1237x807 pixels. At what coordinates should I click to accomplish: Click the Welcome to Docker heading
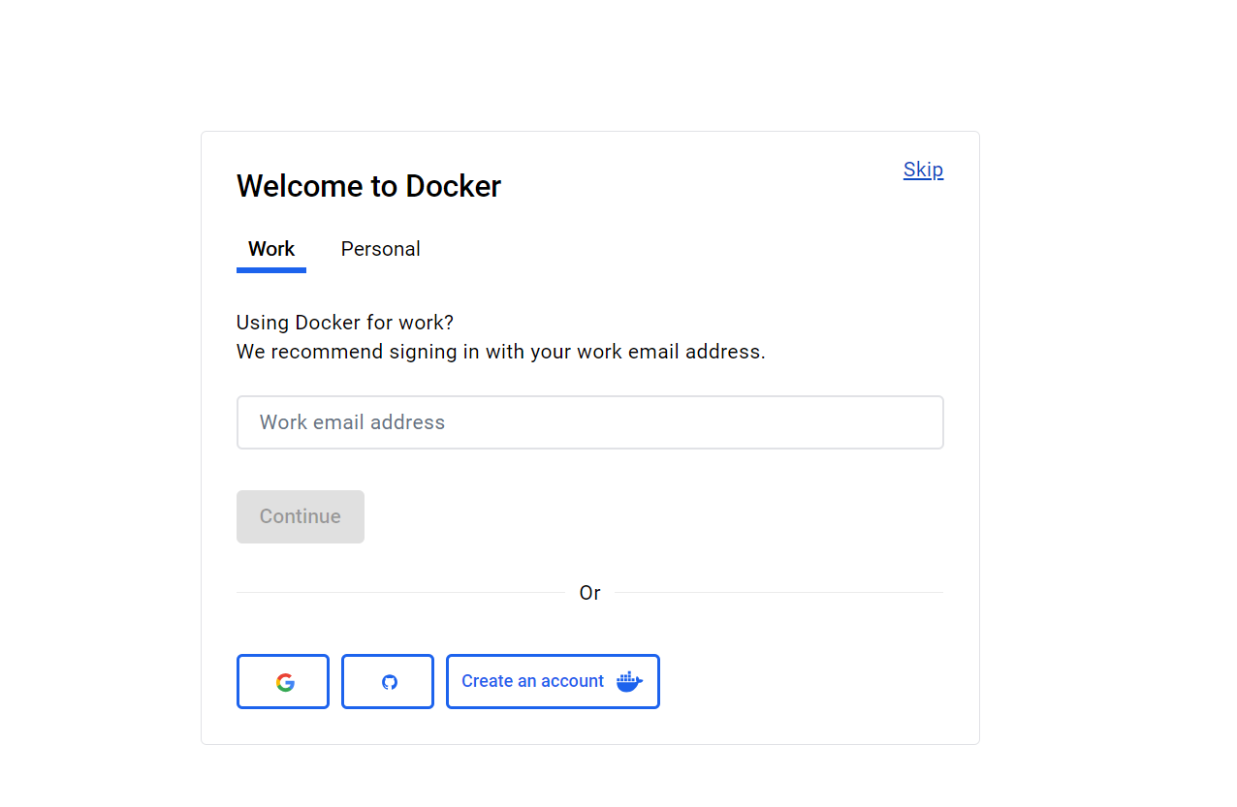369,186
